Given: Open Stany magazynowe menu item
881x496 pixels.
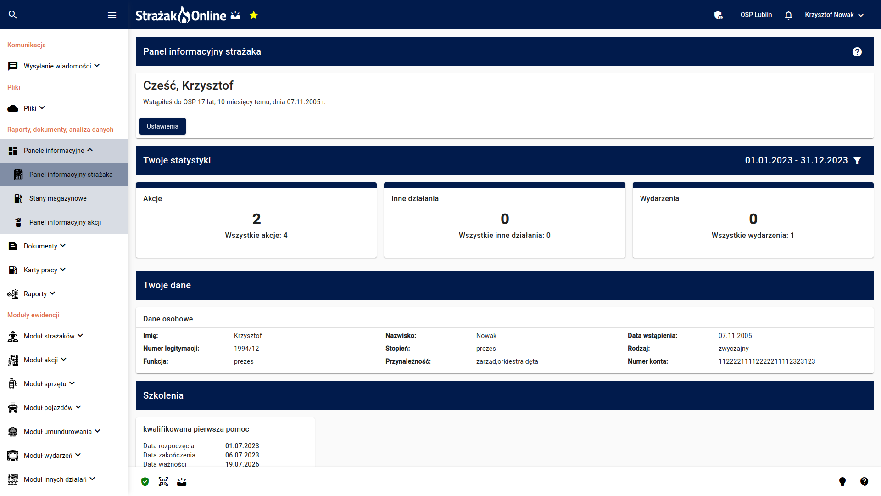Looking at the screenshot, I should pyautogui.click(x=58, y=198).
